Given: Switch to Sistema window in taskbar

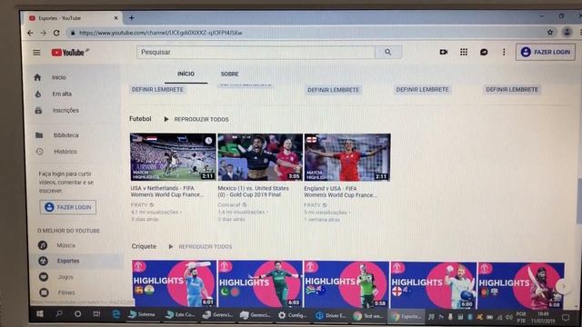Looking at the screenshot, I should pos(142,314).
